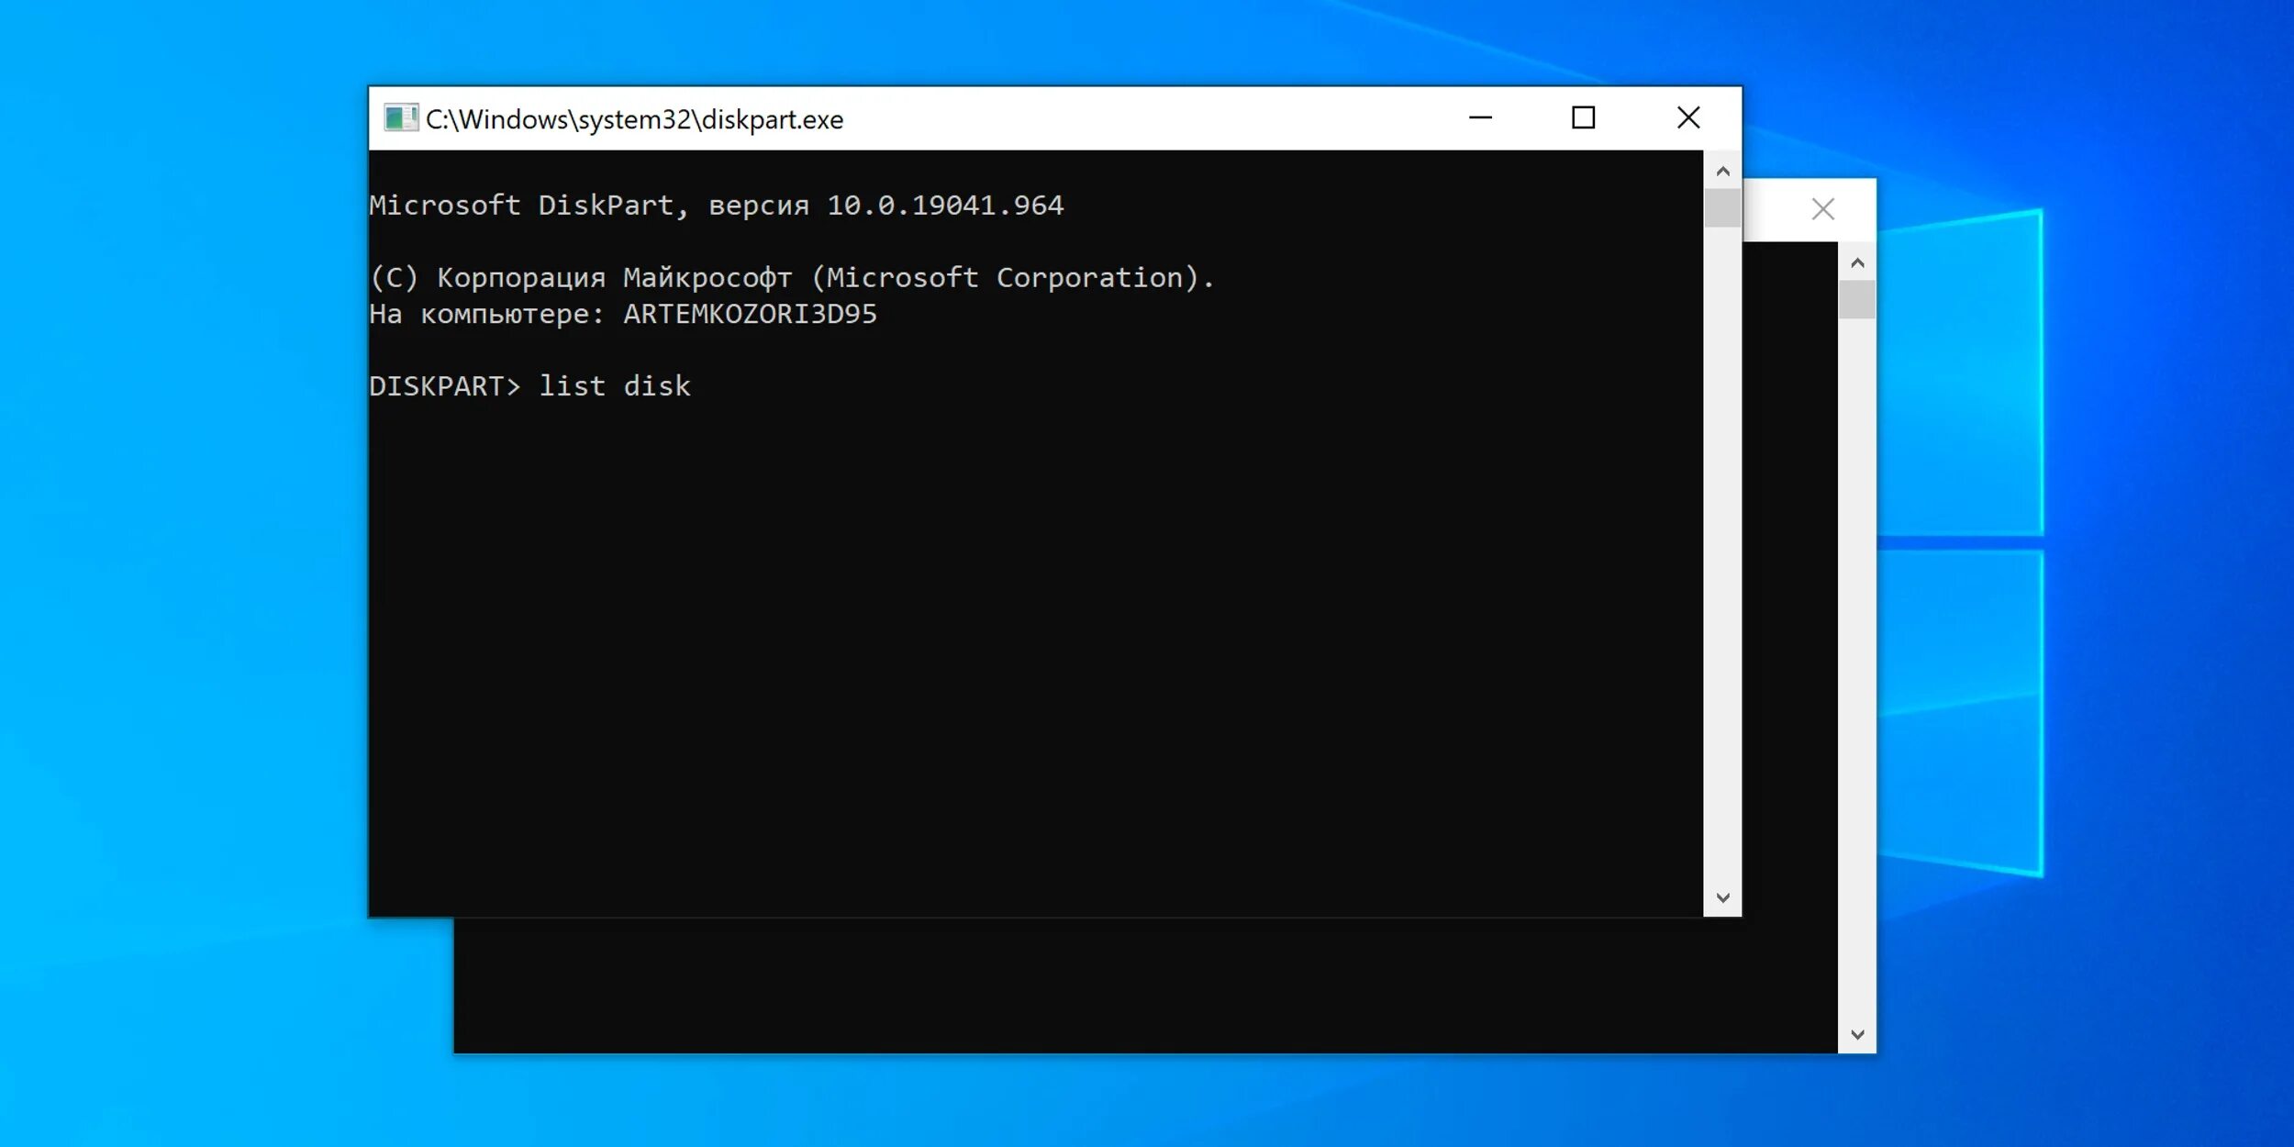Click the background console scrollbar thumb
2294x1147 pixels.
click(1857, 299)
